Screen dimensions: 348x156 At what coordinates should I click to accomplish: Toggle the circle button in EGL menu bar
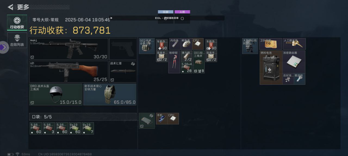tap(182, 18)
